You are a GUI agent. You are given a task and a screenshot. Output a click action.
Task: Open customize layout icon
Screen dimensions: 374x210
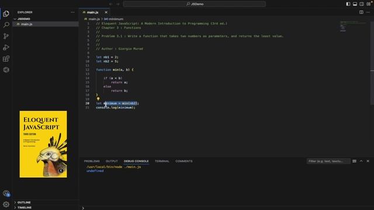[369, 4]
